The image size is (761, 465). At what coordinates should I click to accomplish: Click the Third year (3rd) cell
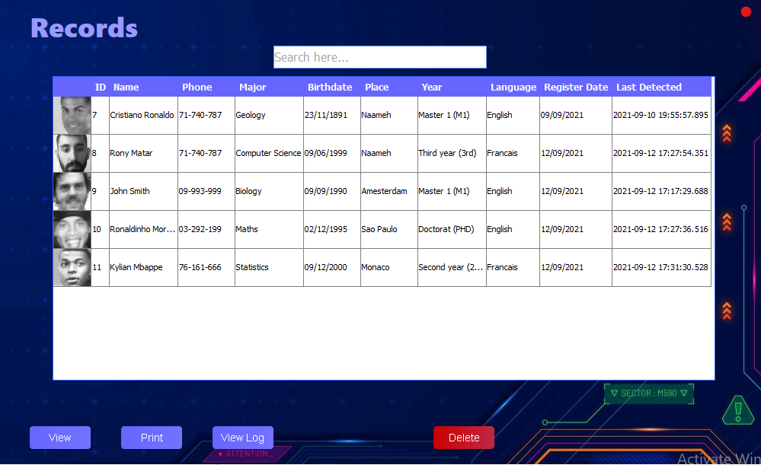click(x=452, y=153)
